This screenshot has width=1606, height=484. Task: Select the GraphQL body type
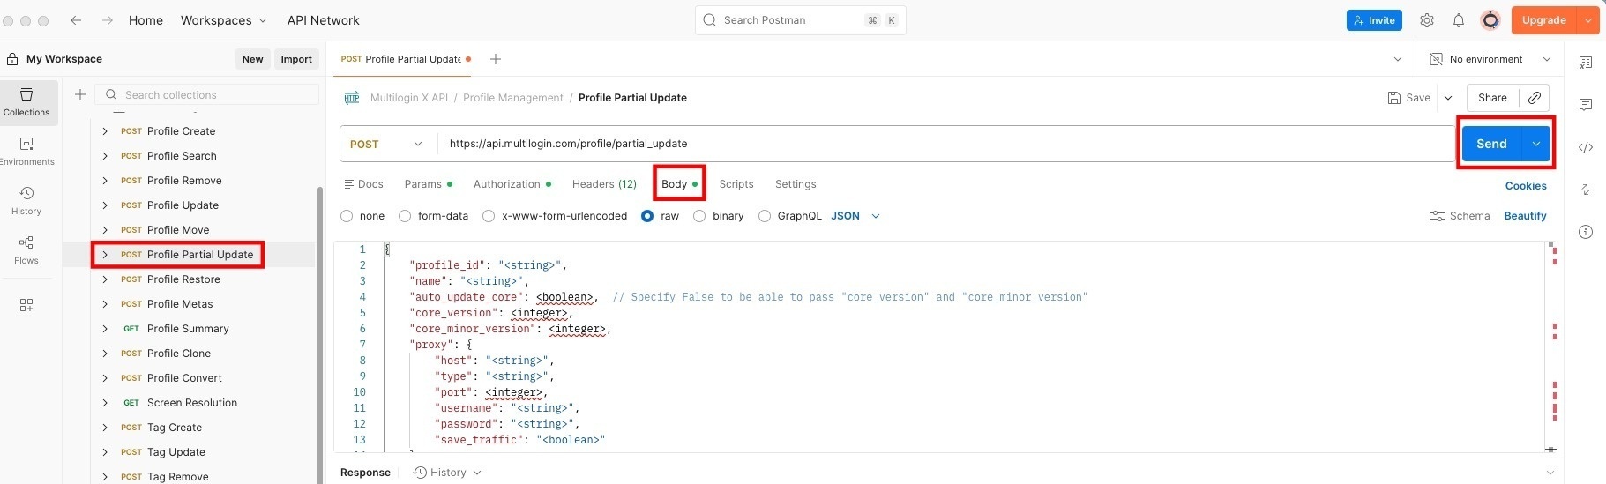pos(765,216)
